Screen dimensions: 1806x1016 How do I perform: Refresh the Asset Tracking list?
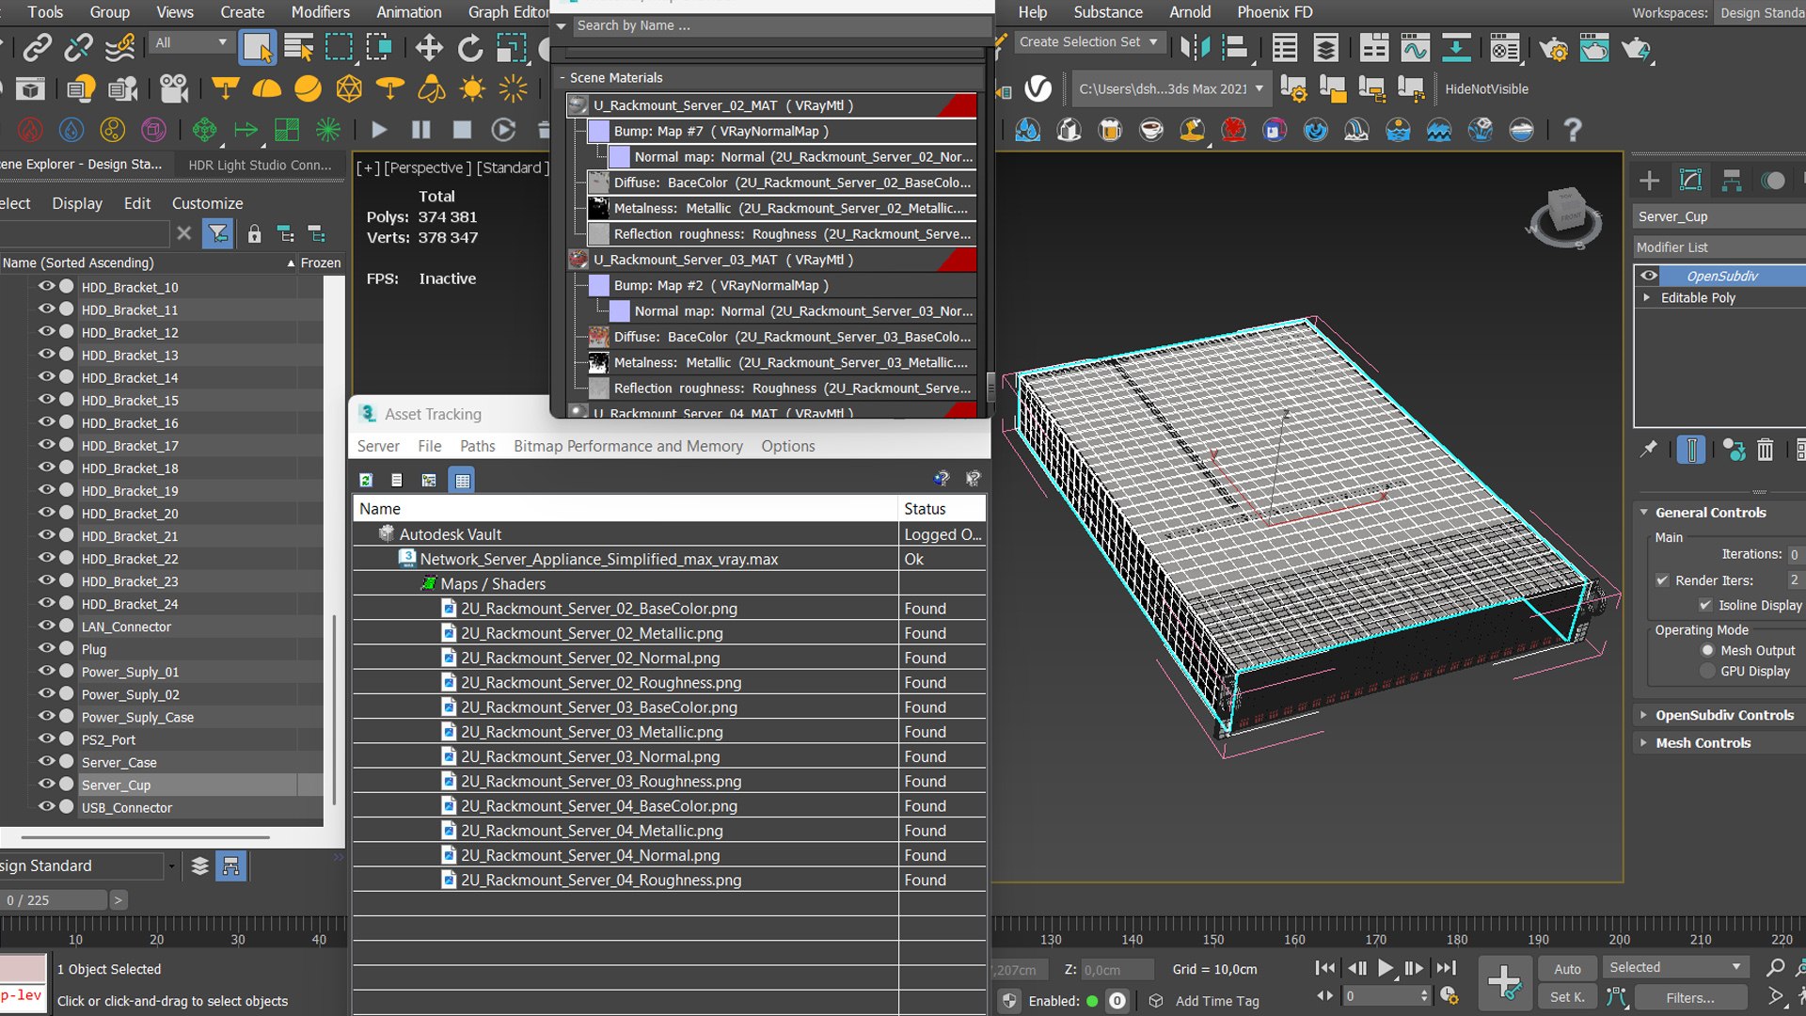pos(366,480)
